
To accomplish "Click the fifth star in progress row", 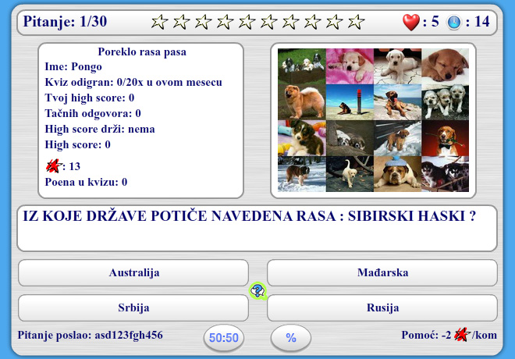I will [x=247, y=22].
